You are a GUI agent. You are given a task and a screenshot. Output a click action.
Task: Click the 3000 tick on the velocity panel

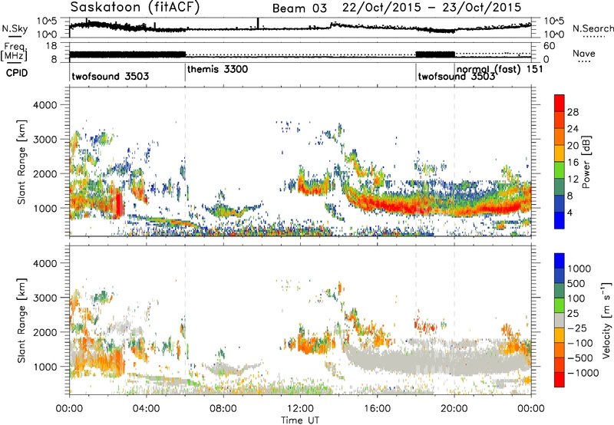[x=45, y=298]
